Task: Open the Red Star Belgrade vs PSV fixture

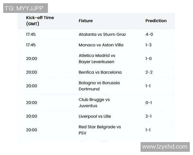Action: click(x=100, y=130)
